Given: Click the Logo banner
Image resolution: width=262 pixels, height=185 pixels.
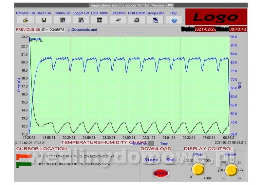Looking at the screenshot, I should [216, 17].
